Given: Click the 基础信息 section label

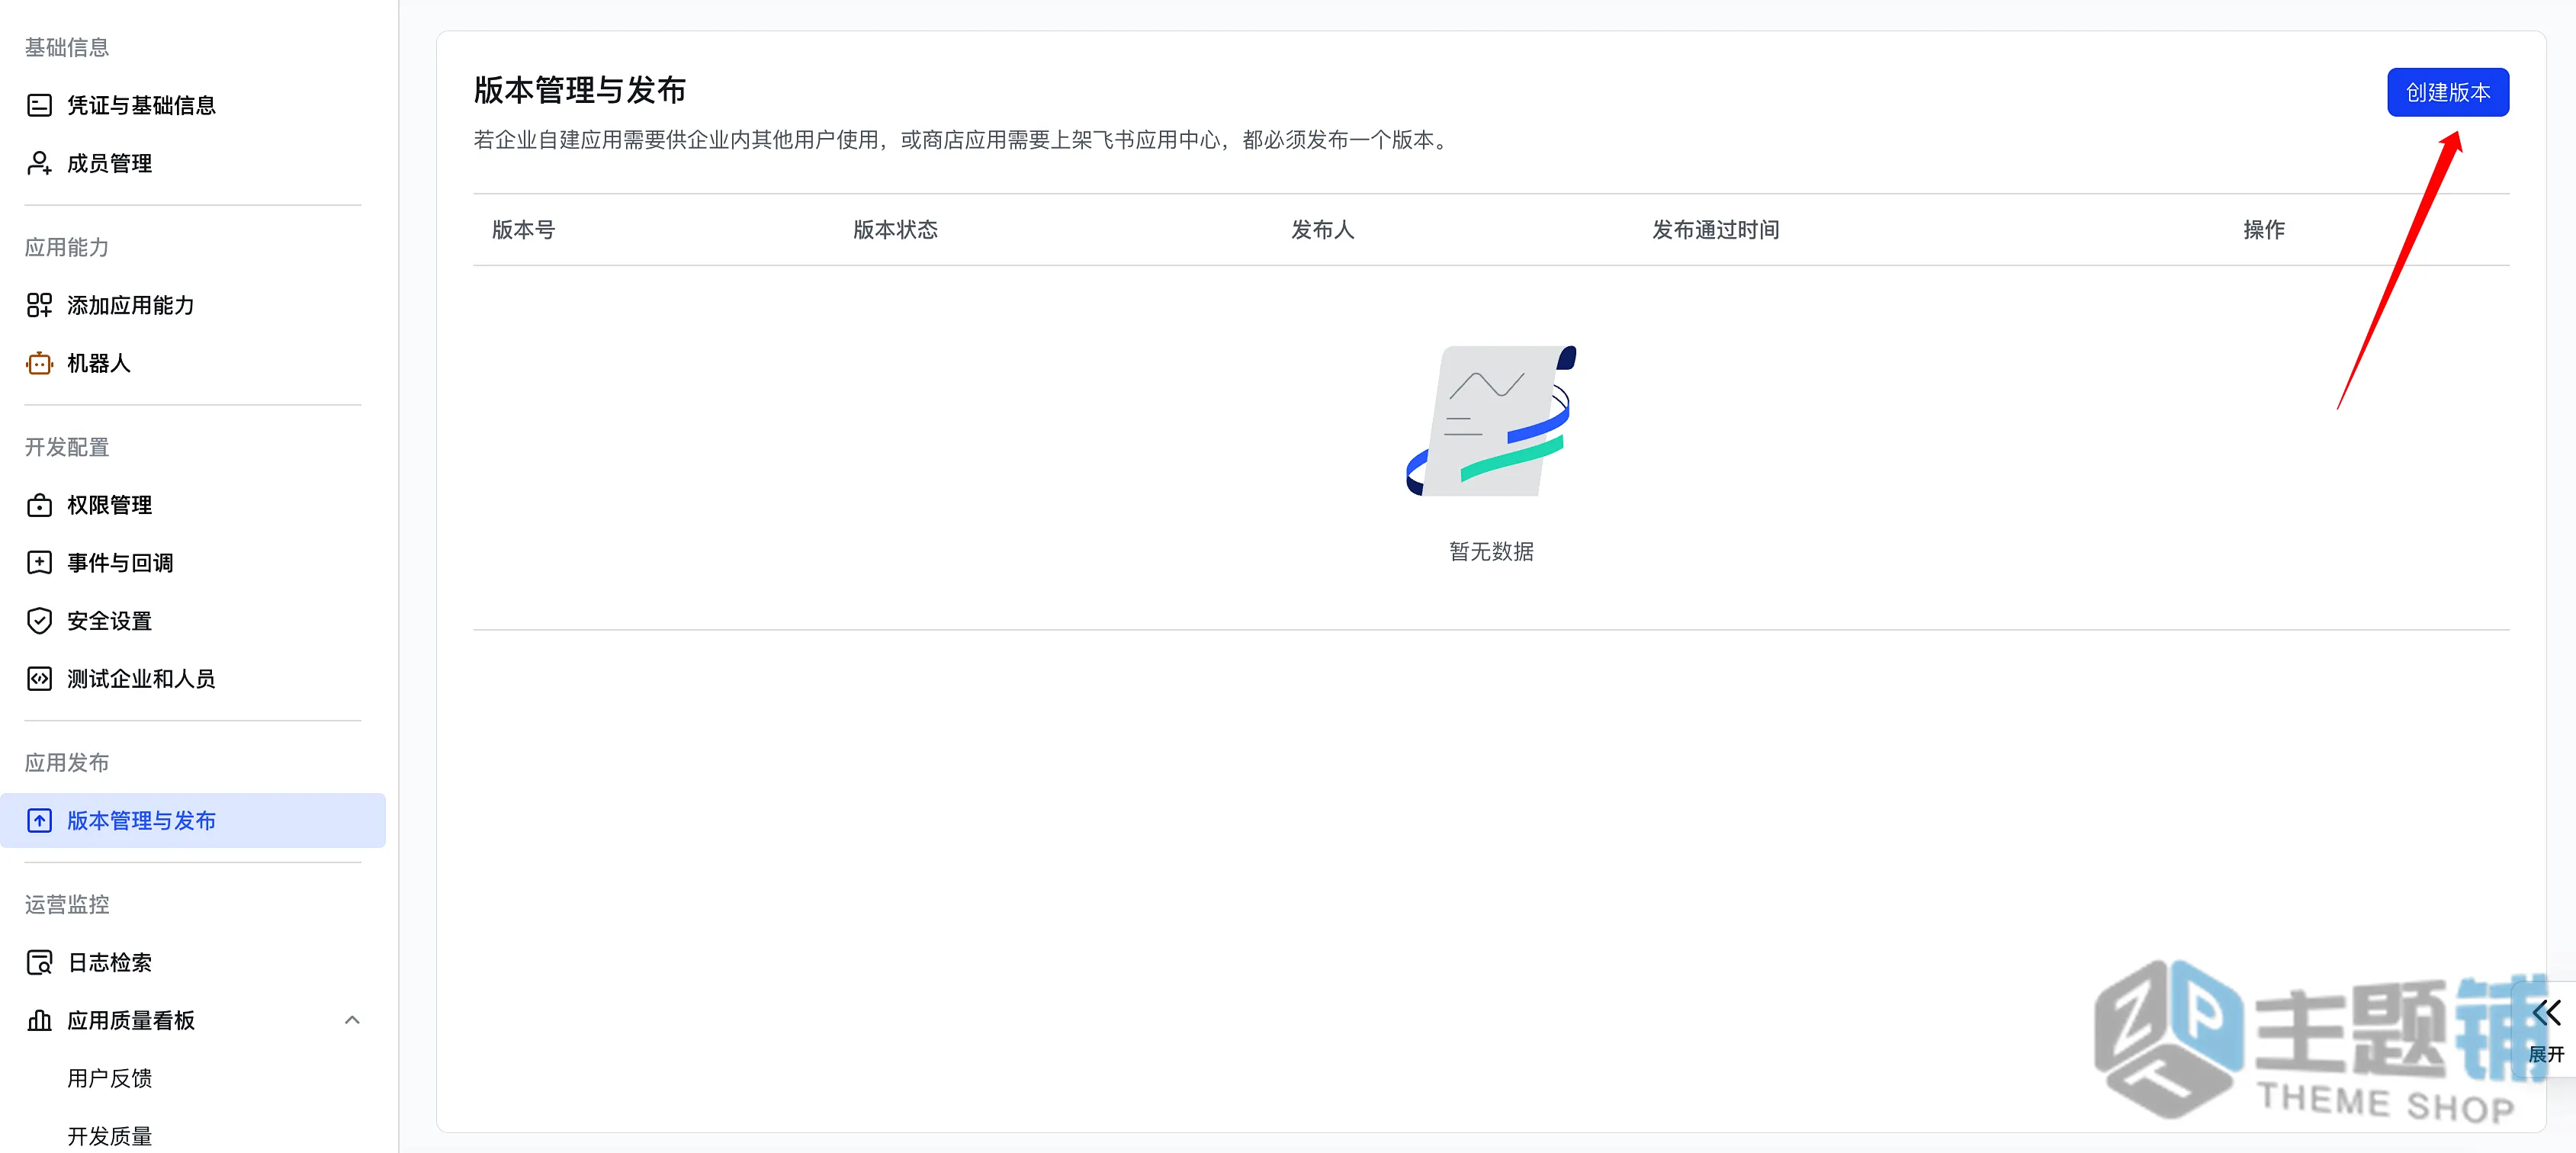Looking at the screenshot, I should (x=67, y=48).
